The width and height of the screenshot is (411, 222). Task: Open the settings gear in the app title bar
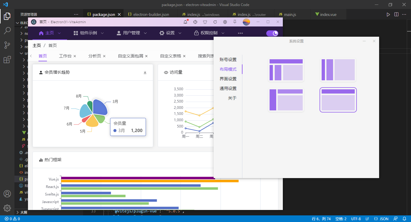coord(224,22)
